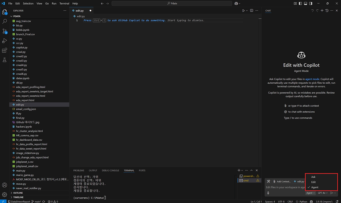Open the Testing beaker view

coord(4,60)
